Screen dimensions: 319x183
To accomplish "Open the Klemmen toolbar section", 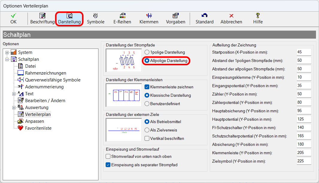I will tap(149, 19).
